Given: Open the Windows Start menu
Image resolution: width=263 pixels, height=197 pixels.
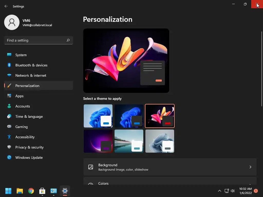Looking at the screenshot, I should (8, 191).
